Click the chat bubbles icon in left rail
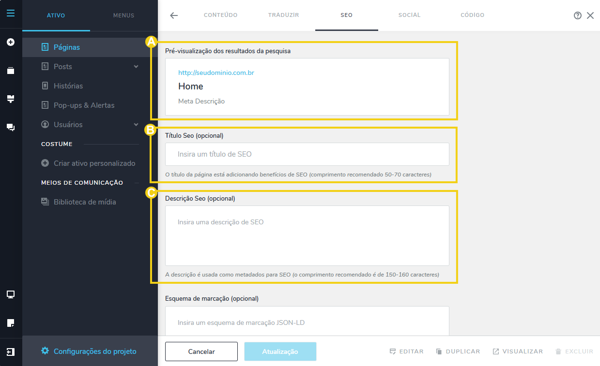This screenshot has height=366, width=600. click(11, 128)
